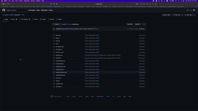This screenshot has width=198, height=111.
Task: Open file blosc.h
Action: coord(58,38)
